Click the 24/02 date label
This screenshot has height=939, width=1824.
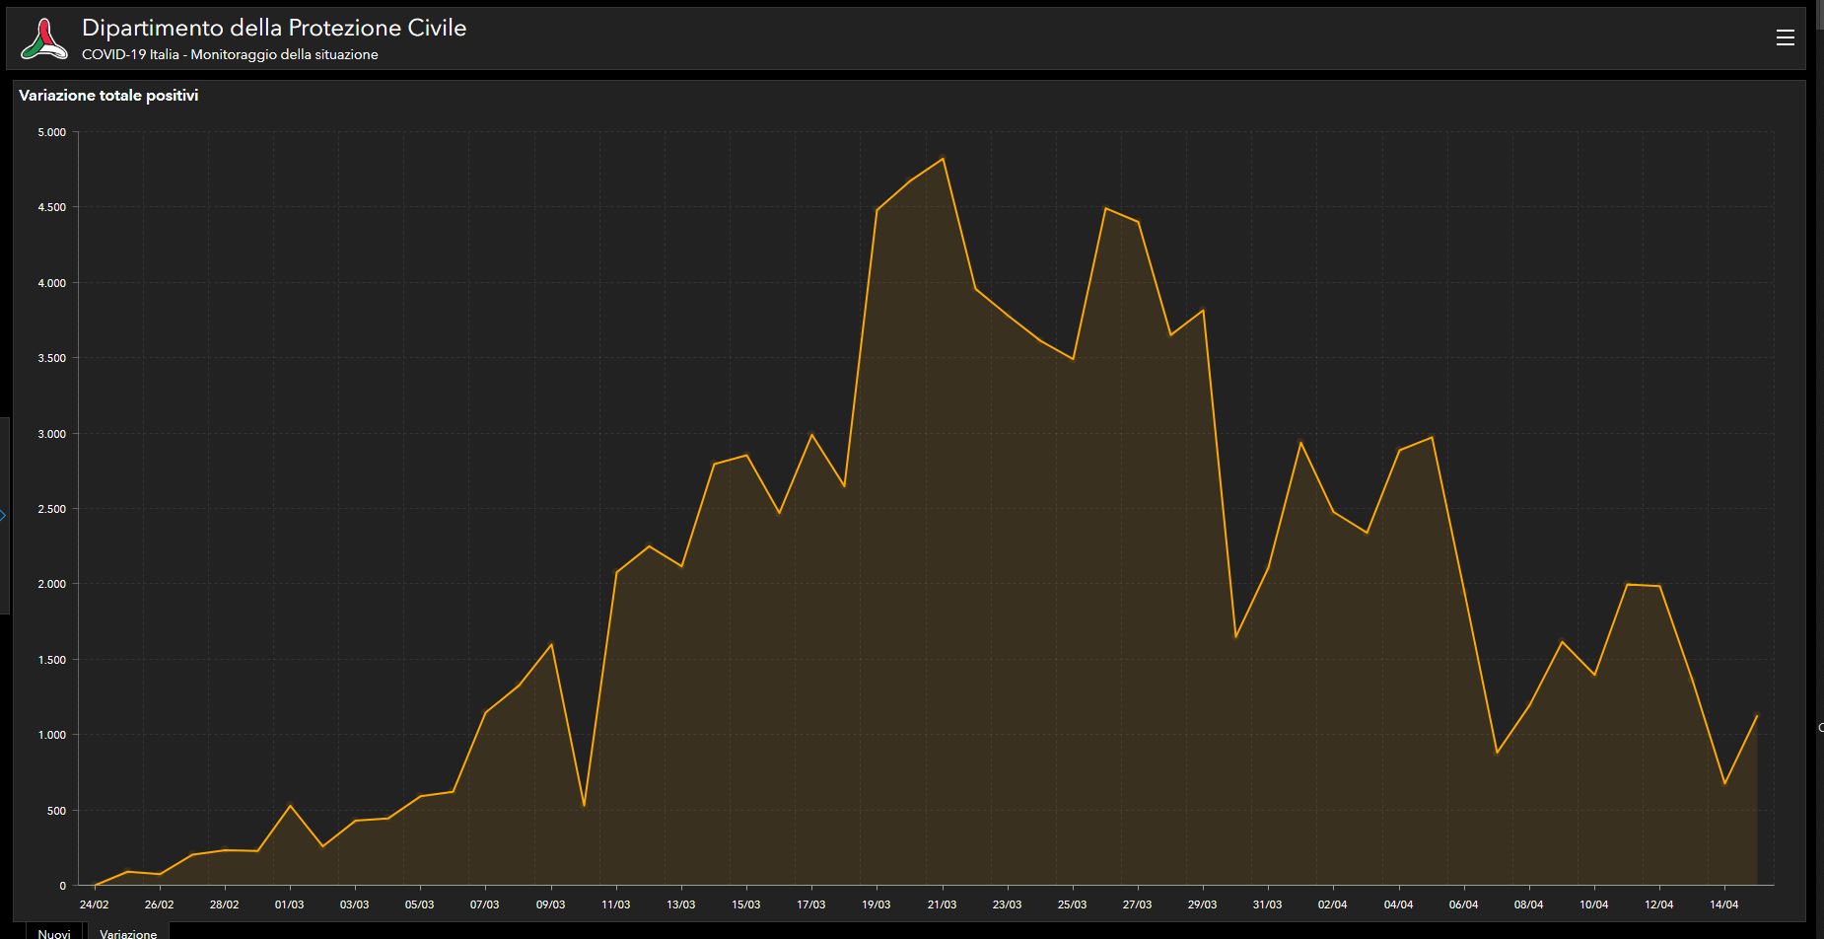pyautogui.click(x=94, y=904)
